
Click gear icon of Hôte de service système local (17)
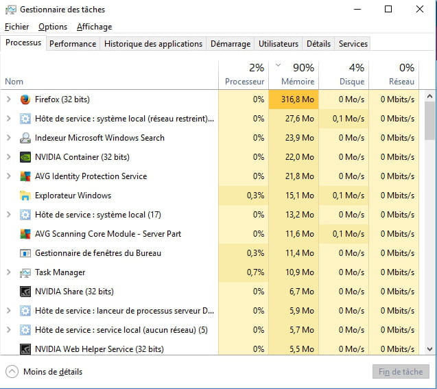pos(25,215)
